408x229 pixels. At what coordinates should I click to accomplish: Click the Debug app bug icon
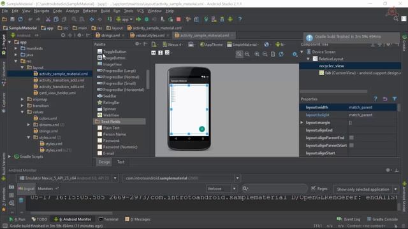(x=147, y=19)
